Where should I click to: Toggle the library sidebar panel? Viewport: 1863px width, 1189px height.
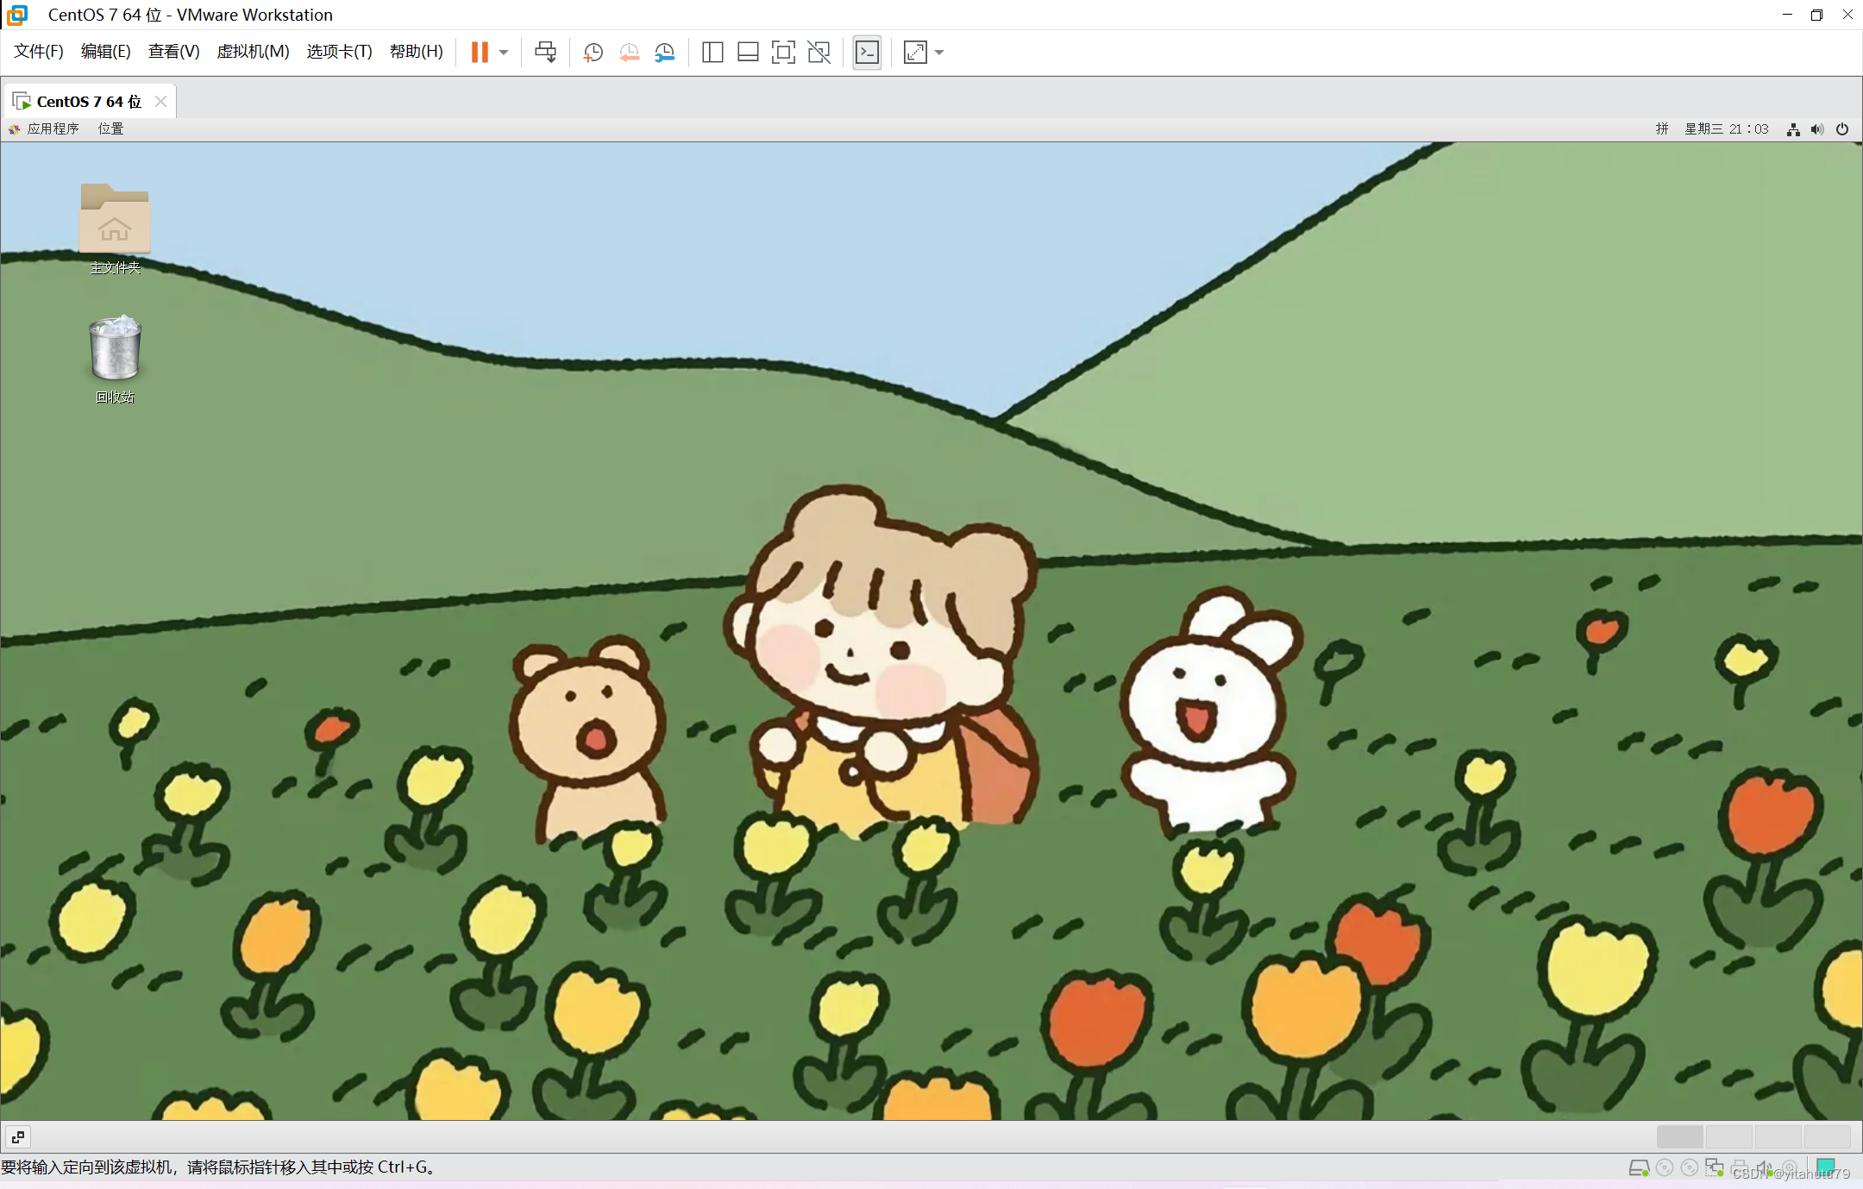[x=712, y=53]
